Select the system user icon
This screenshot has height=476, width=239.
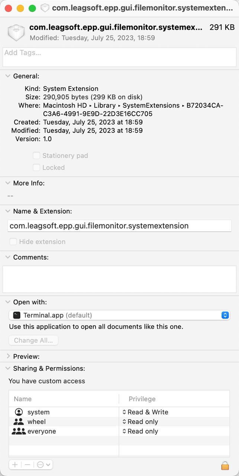[19, 412]
